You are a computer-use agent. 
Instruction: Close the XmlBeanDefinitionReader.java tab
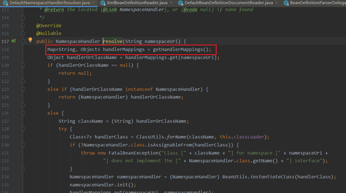171,3
